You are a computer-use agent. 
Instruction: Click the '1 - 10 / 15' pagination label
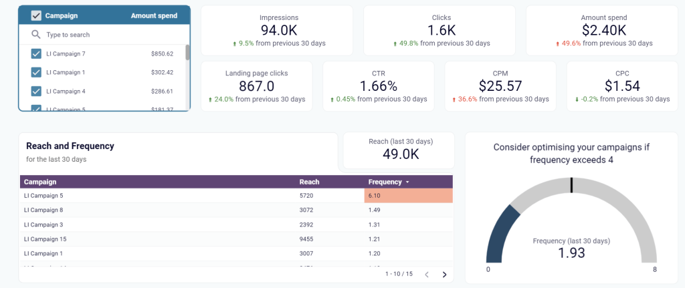click(x=400, y=274)
